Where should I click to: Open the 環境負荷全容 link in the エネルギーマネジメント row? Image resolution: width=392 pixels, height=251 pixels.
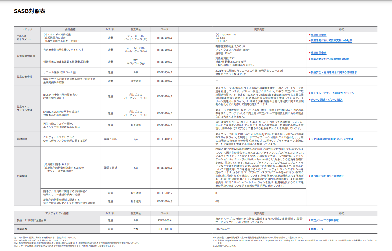[318, 35]
